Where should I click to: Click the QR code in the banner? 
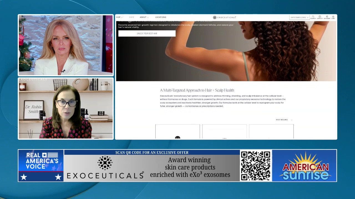pos(255,166)
